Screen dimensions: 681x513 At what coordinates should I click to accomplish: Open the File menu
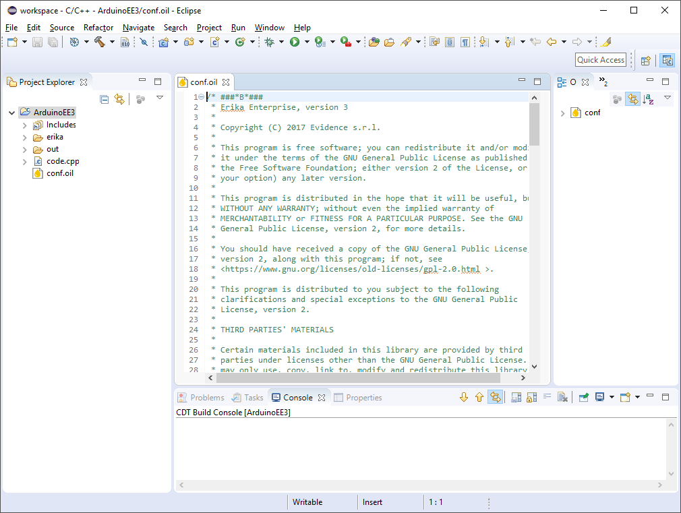[11, 28]
